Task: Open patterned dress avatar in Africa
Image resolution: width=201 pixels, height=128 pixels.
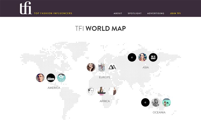Action: point(112,91)
